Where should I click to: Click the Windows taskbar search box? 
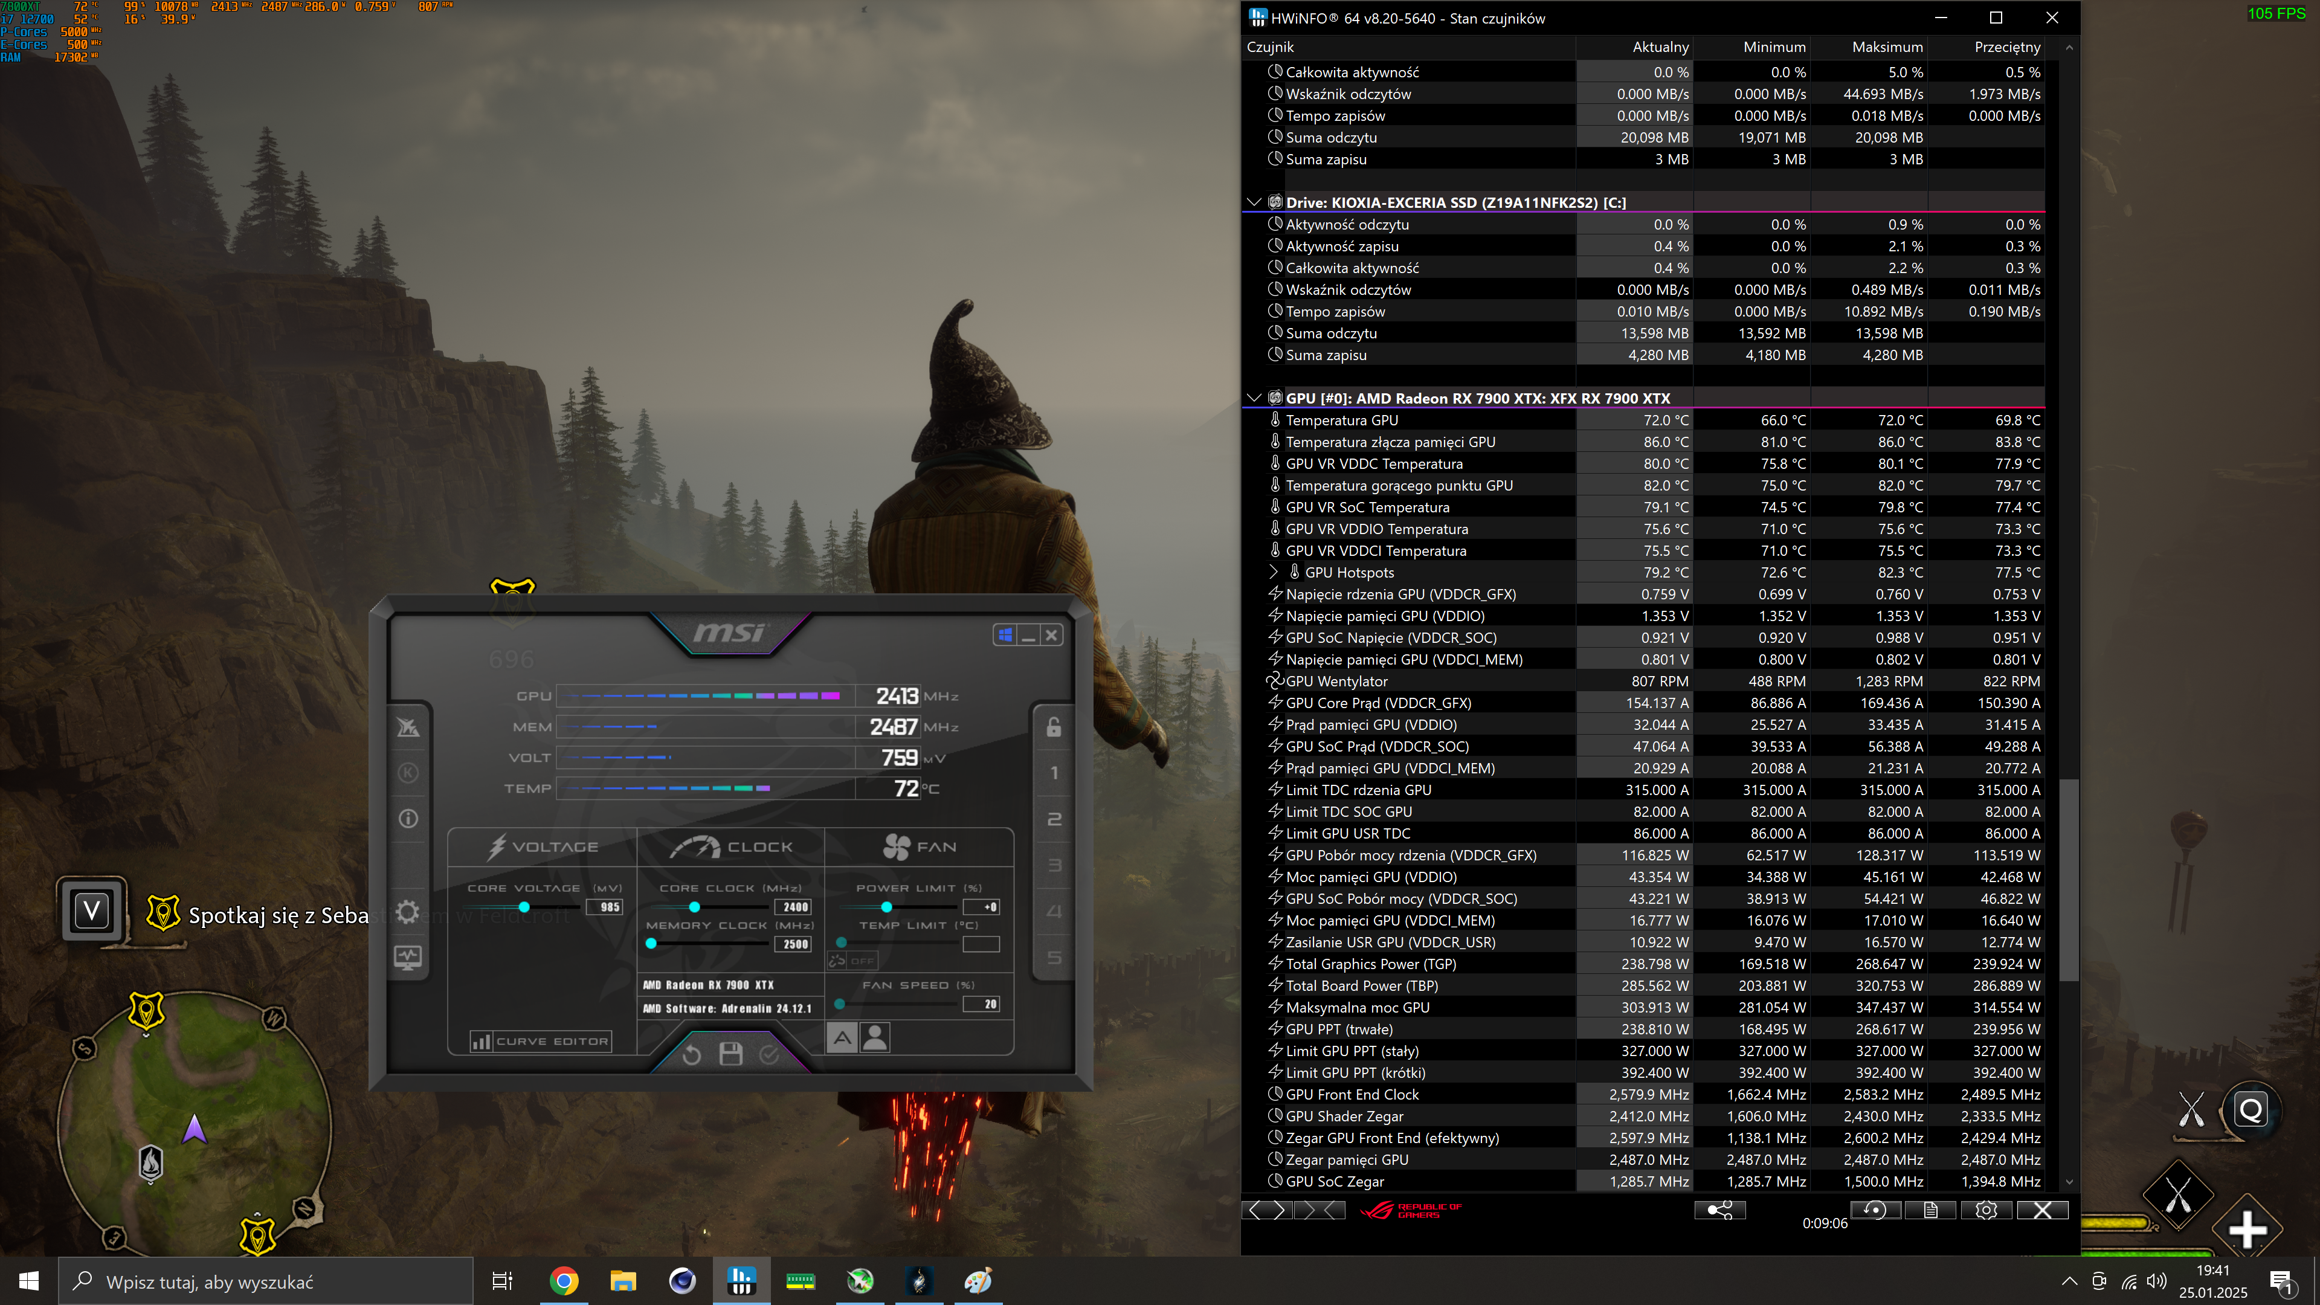click(x=266, y=1281)
